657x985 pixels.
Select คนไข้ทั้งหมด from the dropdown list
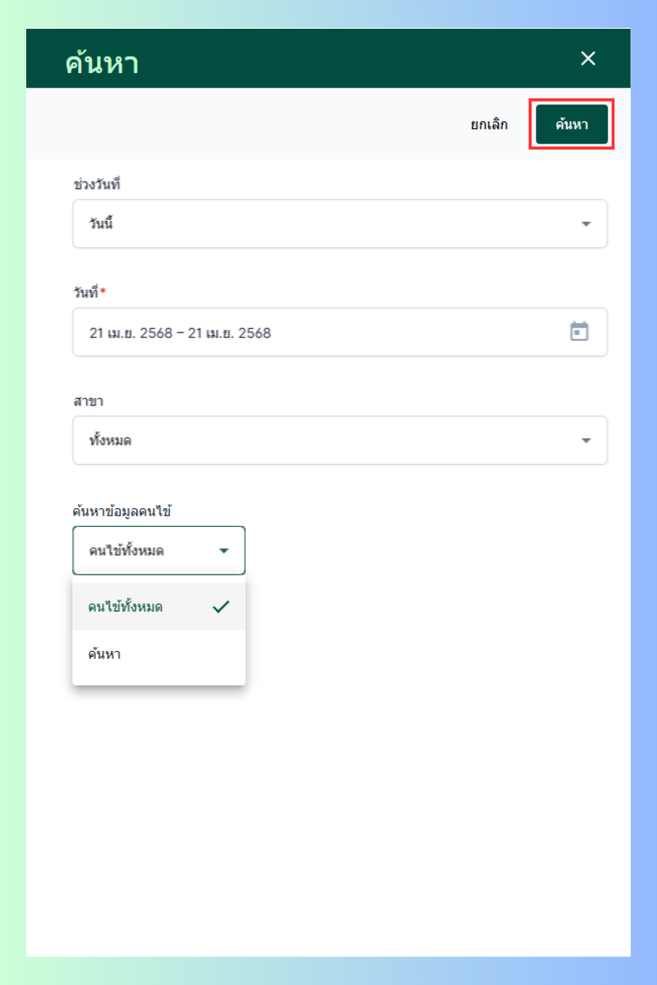(126, 607)
